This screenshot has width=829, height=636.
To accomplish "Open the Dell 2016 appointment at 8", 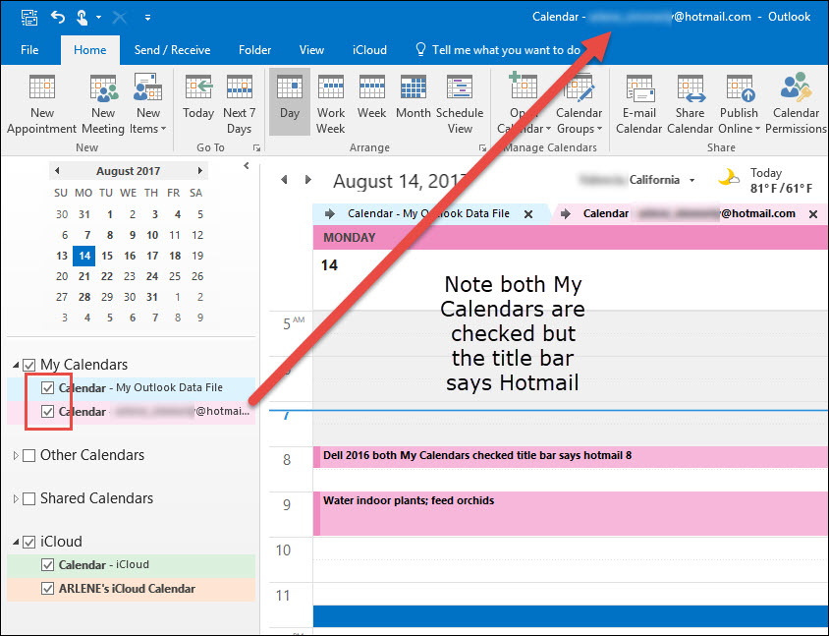I will (x=571, y=457).
